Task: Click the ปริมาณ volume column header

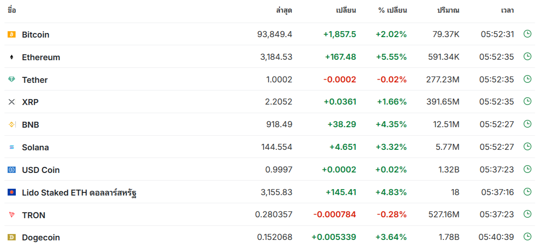Action: pos(448,10)
